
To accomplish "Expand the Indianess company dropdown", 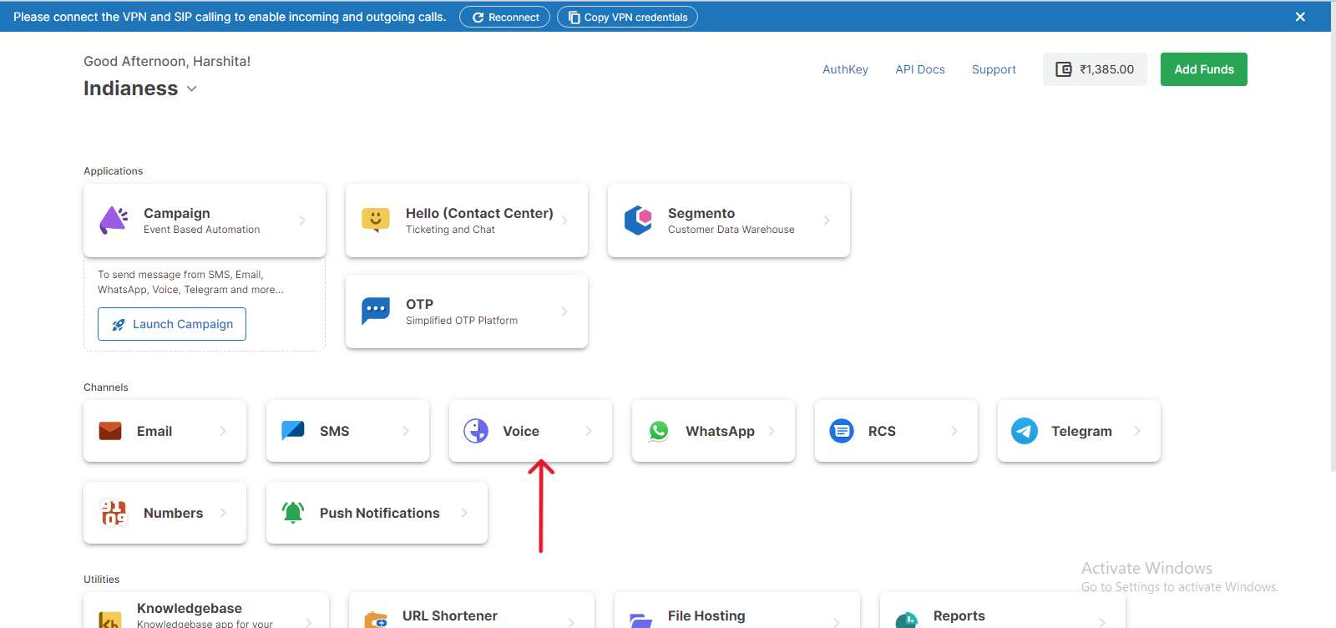I will pyautogui.click(x=191, y=89).
